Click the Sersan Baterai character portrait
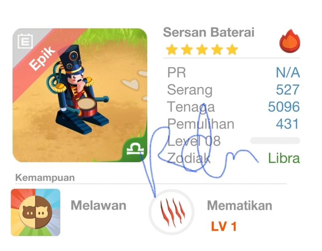The width and height of the screenshot is (322, 251). click(x=80, y=95)
